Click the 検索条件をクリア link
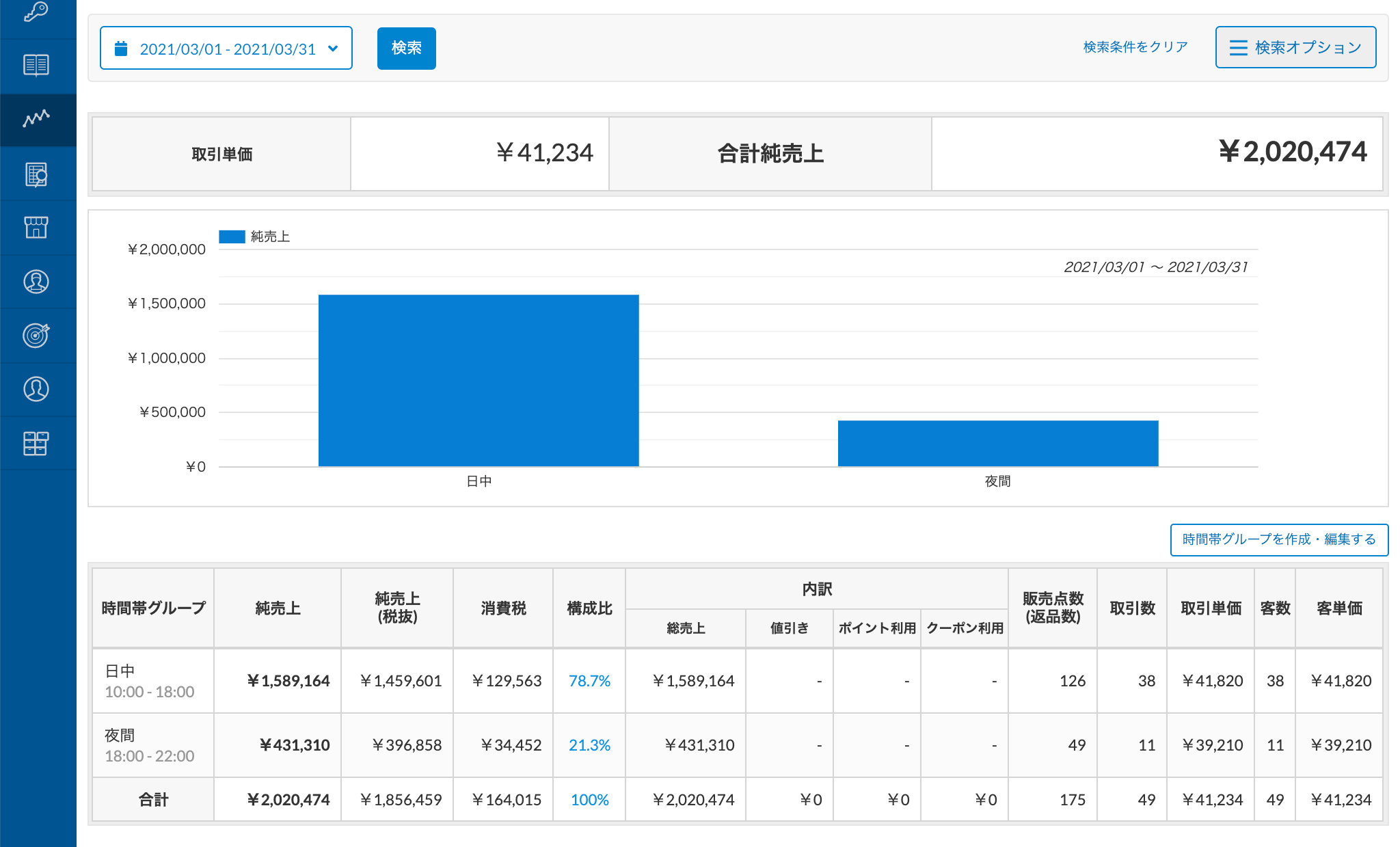This screenshot has width=1400, height=847. pyautogui.click(x=1135, y=47)
